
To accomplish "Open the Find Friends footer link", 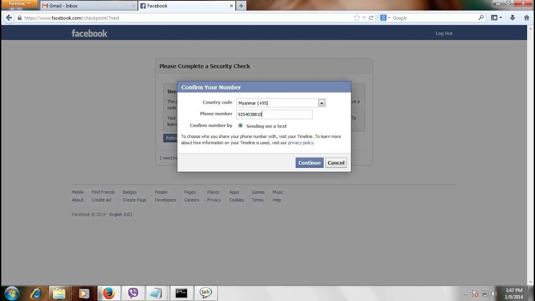I will click(x=103, y=192).
